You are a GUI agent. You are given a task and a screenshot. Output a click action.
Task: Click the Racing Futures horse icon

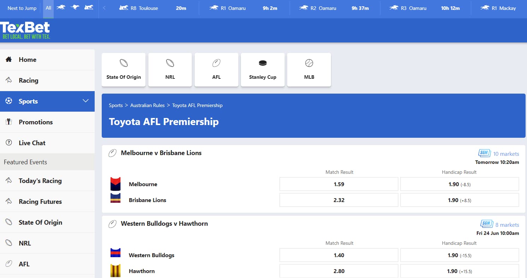9,201
